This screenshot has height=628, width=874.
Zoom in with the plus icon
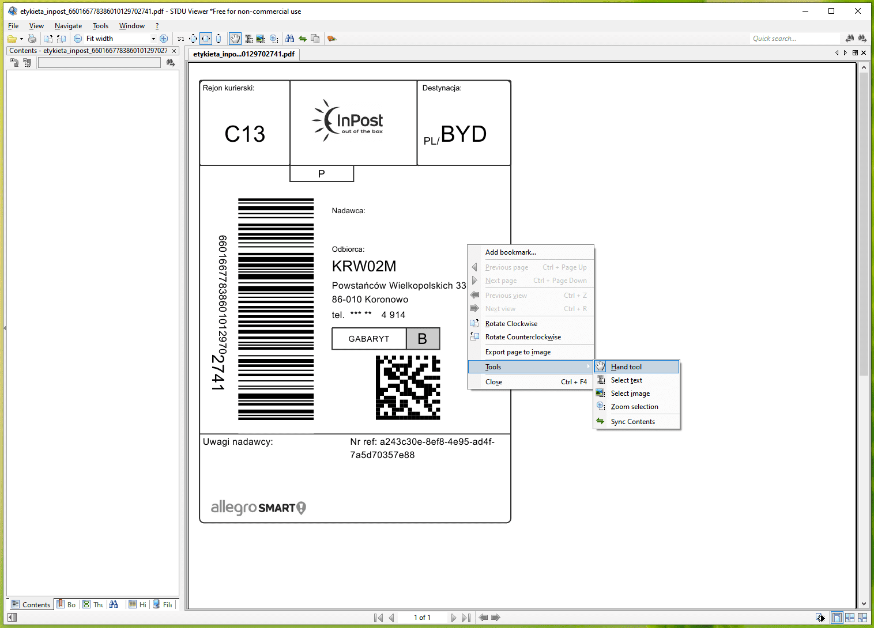pos(164,39)
